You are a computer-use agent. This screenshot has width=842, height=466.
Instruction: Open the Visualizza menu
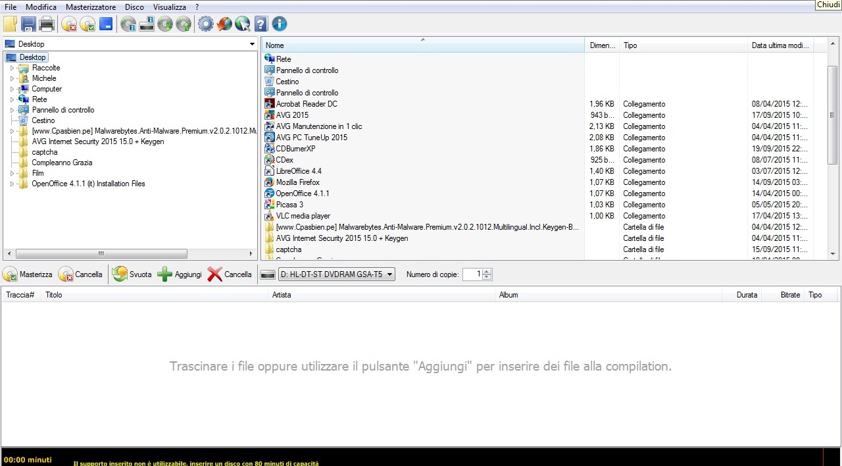(x=170, y=7)
